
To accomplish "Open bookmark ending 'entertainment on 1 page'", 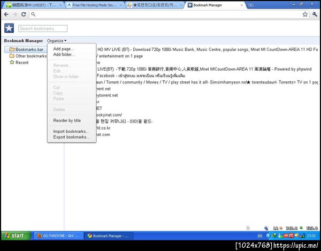I will (119, 56).
